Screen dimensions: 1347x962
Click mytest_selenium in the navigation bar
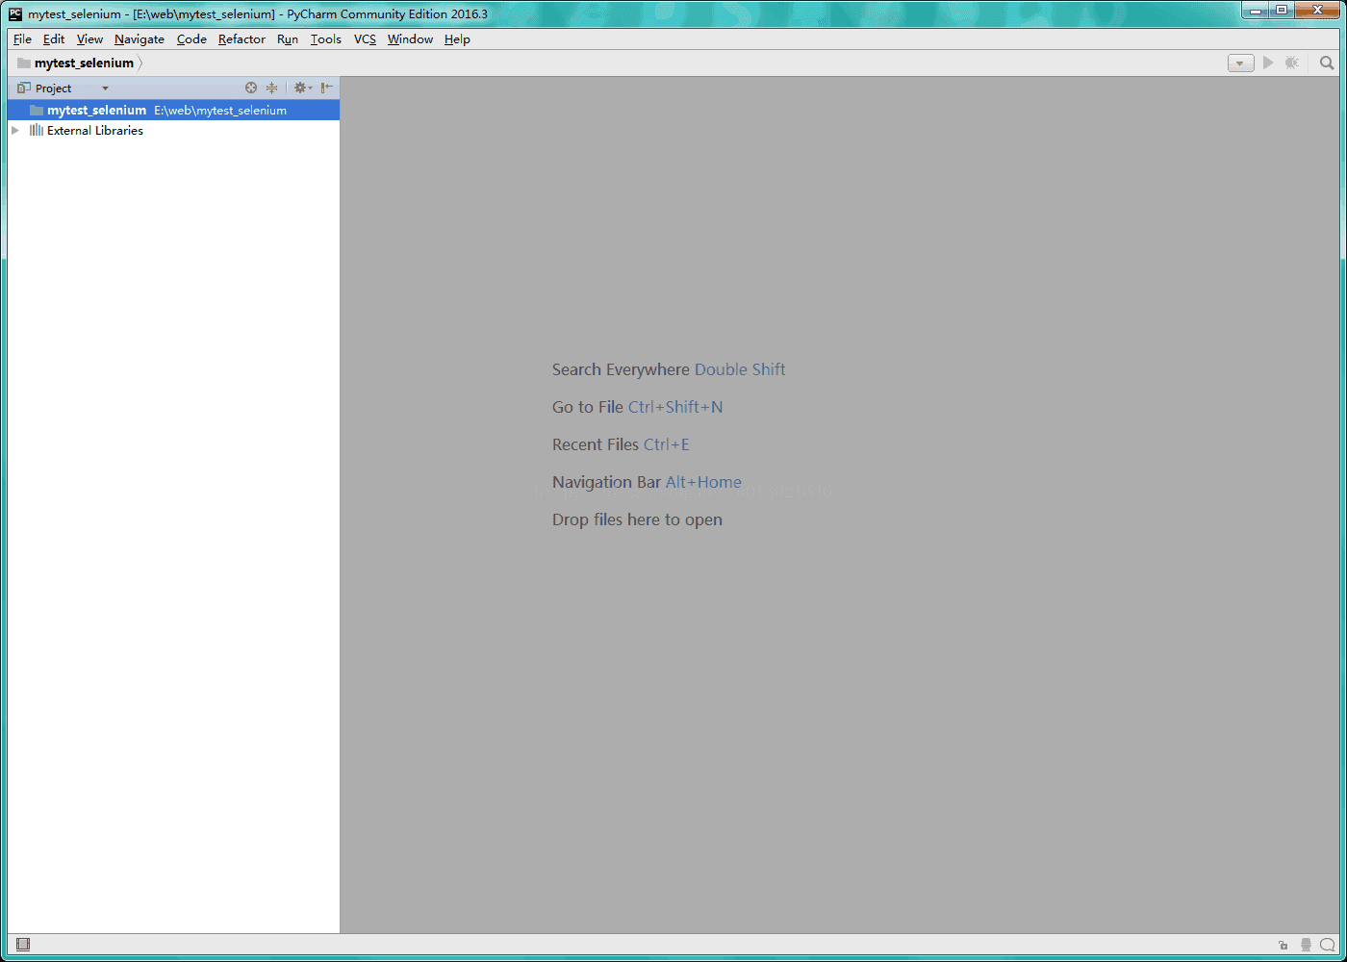(x=84, y=63)
